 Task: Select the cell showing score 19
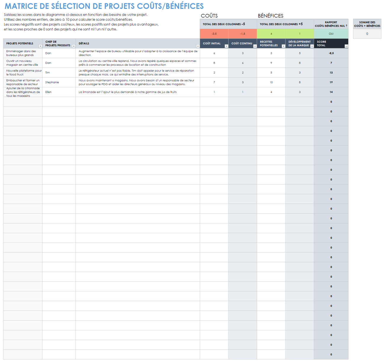(x=331, y=82)
